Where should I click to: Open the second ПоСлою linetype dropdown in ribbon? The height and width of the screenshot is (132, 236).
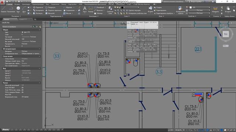click(x=199, y=13)
